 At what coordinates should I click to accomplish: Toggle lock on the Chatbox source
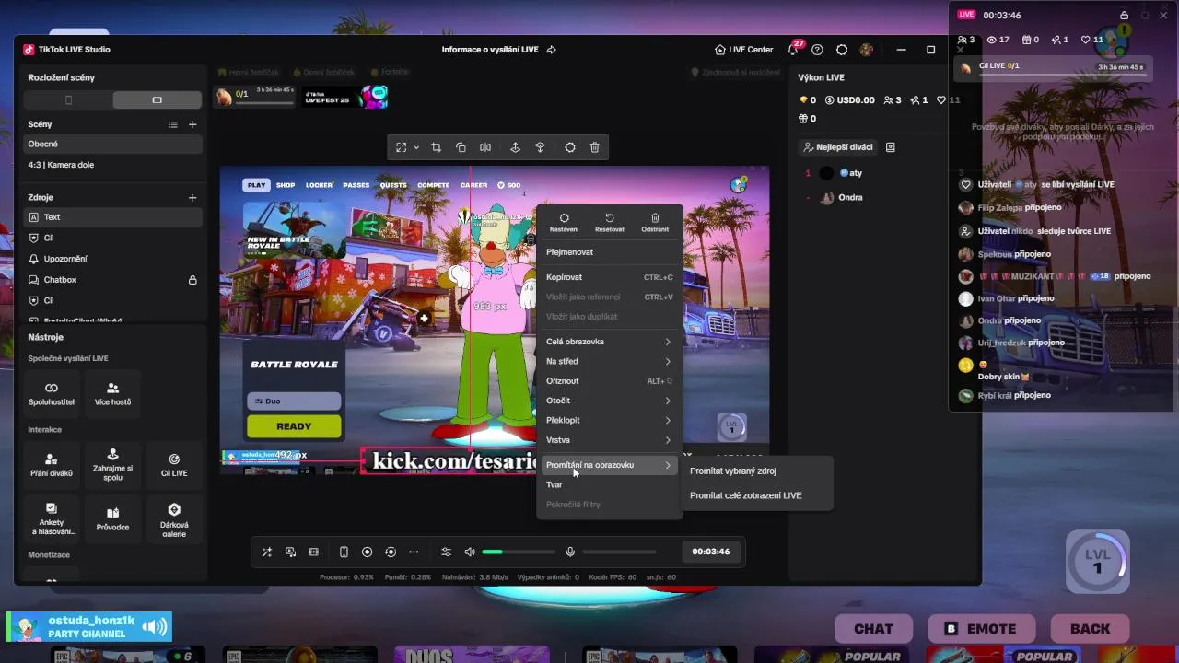193,280
